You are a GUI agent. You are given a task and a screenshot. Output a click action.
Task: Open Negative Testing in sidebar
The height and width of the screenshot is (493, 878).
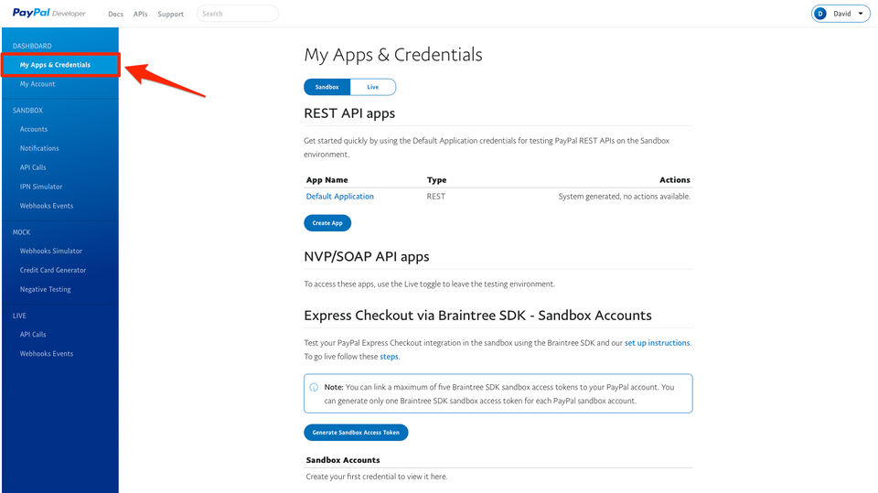click(x=46, y=290)
